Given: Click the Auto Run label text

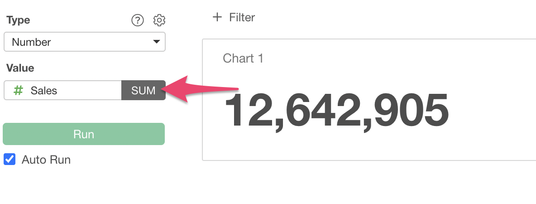Looking at the screenshot, I should [46, 160].
